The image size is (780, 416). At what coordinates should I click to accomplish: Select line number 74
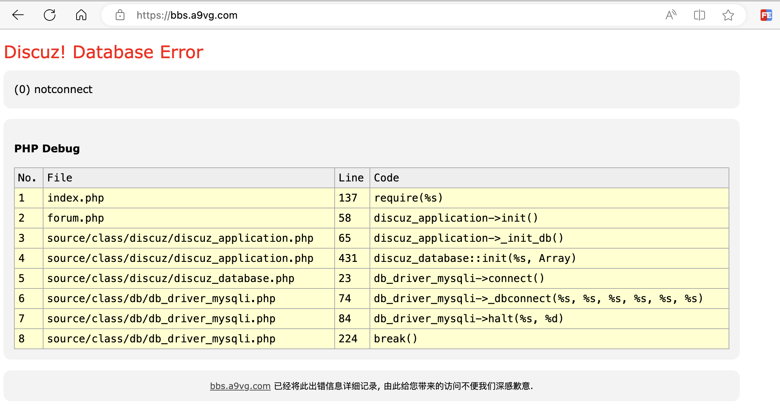click(x=352, y=299)
